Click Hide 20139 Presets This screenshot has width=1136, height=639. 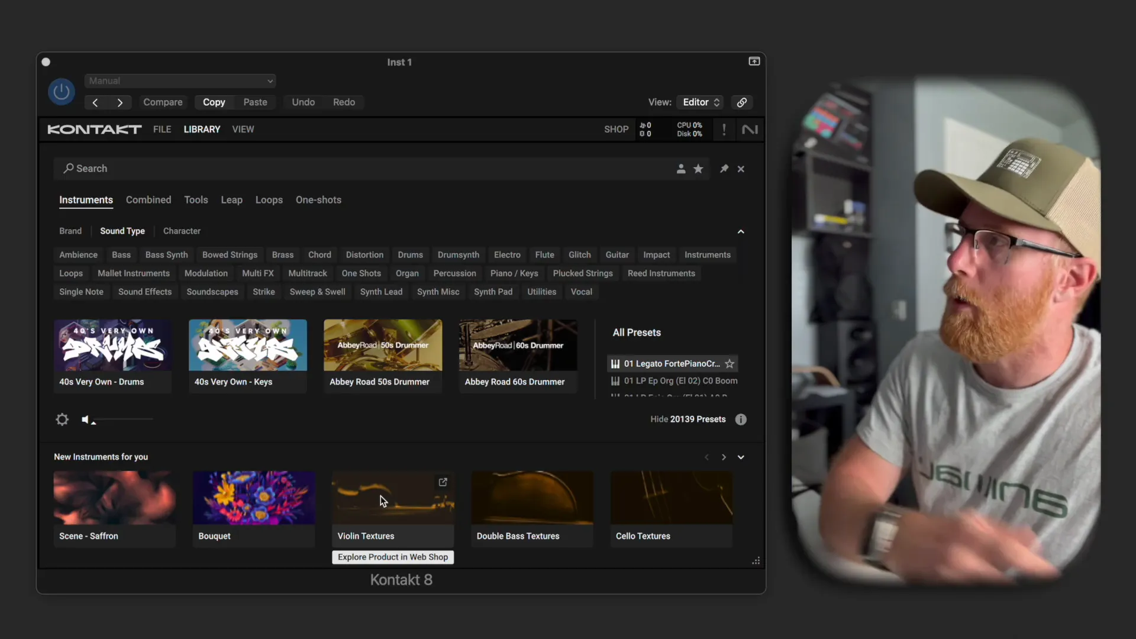pyautogui.click(x=688, y=419)
